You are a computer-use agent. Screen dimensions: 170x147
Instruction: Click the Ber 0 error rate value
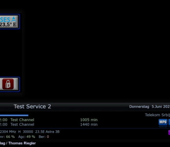coord(44,137)
